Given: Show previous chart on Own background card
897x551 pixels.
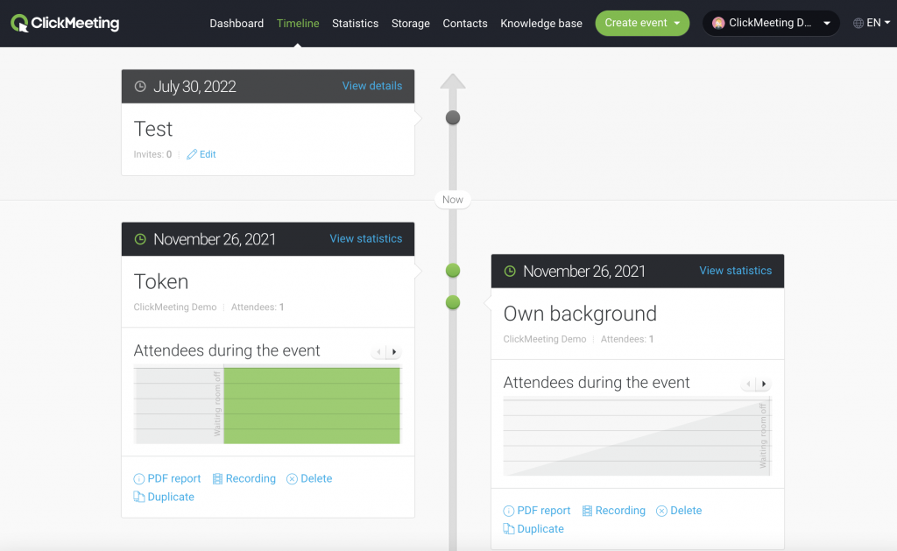Looking at the screenshot, I should (x=748, y=384).
